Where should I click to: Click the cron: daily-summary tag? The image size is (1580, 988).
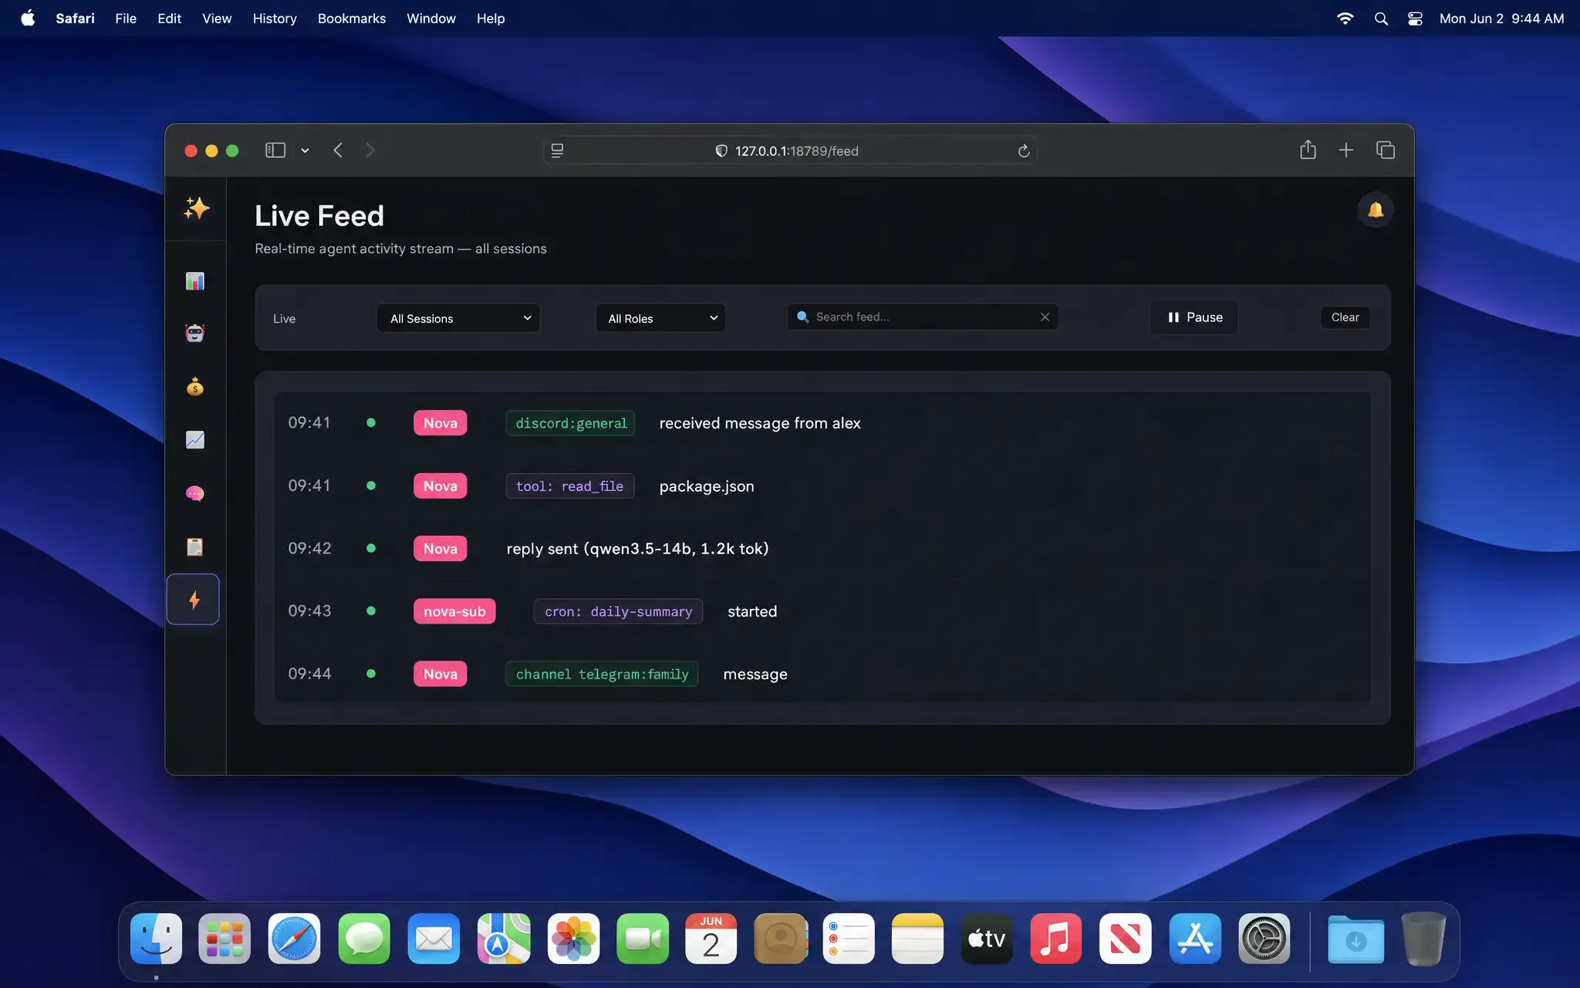pos(618,611)
